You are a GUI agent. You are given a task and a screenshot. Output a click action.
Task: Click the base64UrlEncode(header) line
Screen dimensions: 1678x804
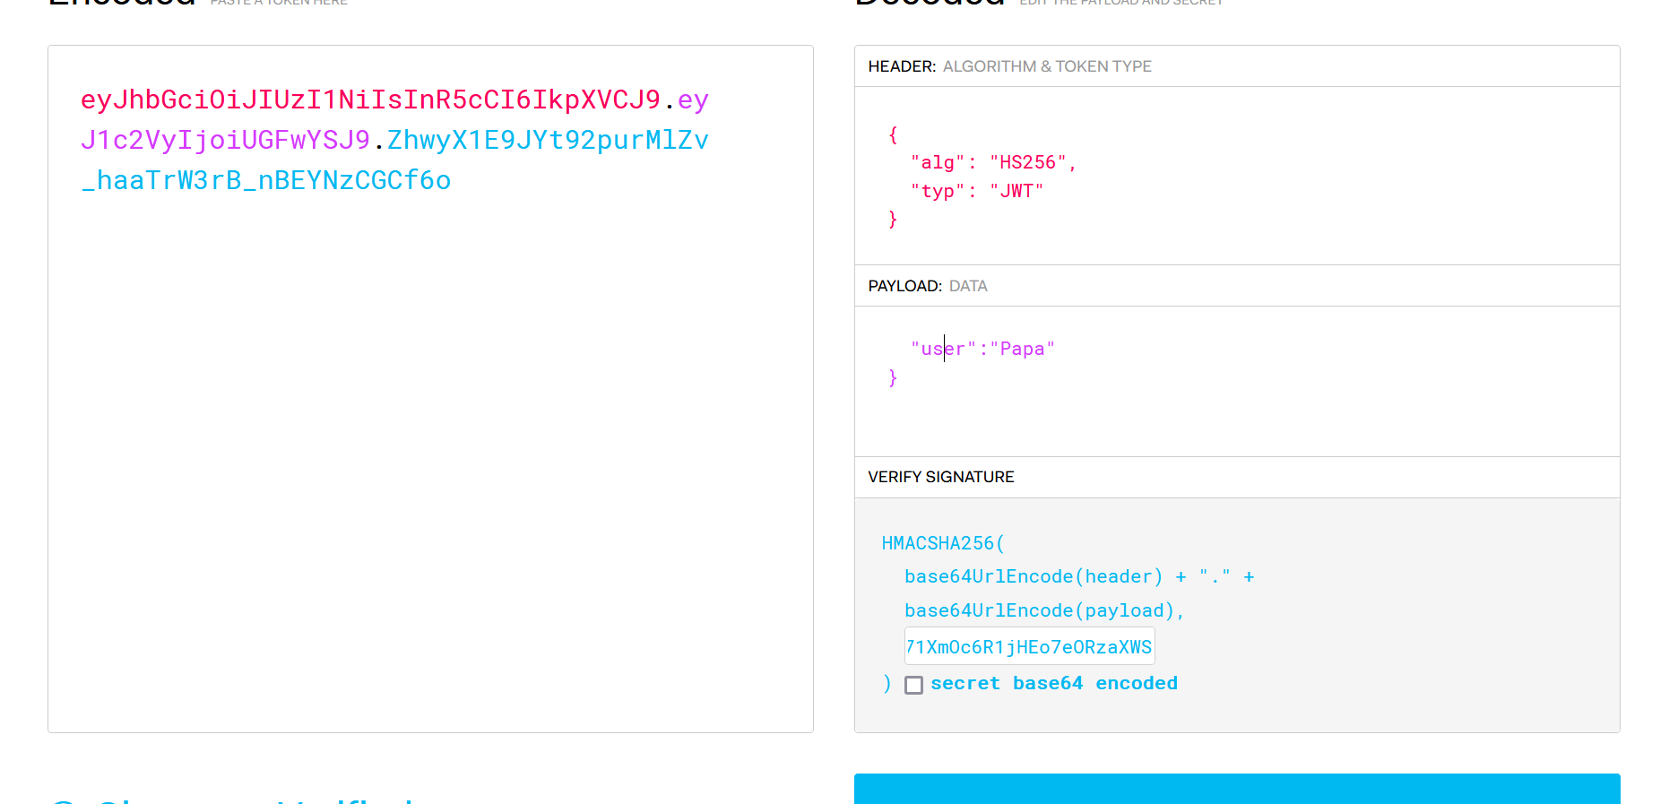click(1033, 576)
